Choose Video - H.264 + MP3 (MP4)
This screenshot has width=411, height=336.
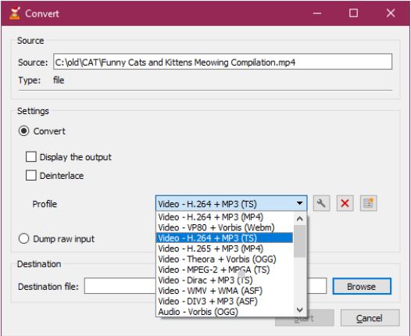pos(225,217)
